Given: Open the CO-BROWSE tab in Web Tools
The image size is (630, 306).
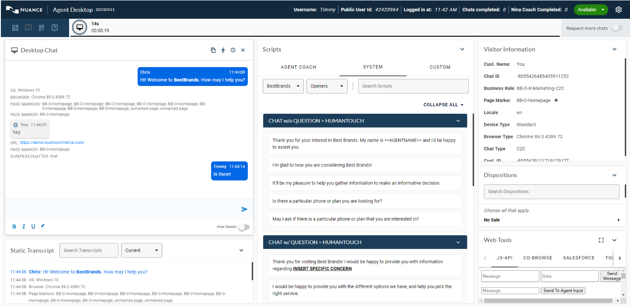Looking at the screenshot, I should coord(537,258).
